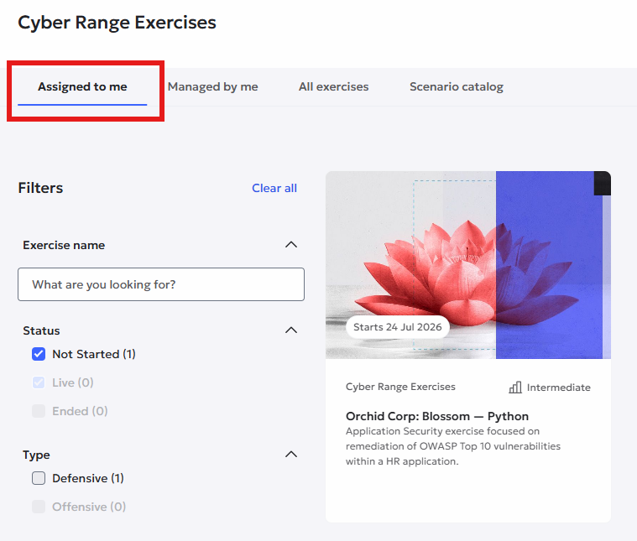Click the Clear all filters link
The image size is (637, 541).
coord(274,188)
